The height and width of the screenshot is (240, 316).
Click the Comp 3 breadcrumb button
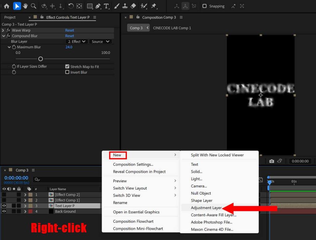click(138, 28)
